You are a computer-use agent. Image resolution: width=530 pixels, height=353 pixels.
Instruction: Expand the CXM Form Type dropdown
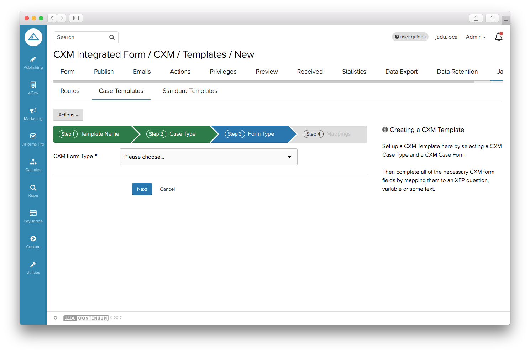point(208,157)
